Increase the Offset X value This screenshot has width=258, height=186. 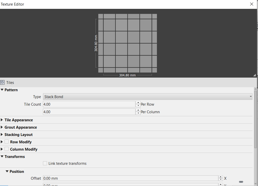pyautogui.click(x=221, y=177)
